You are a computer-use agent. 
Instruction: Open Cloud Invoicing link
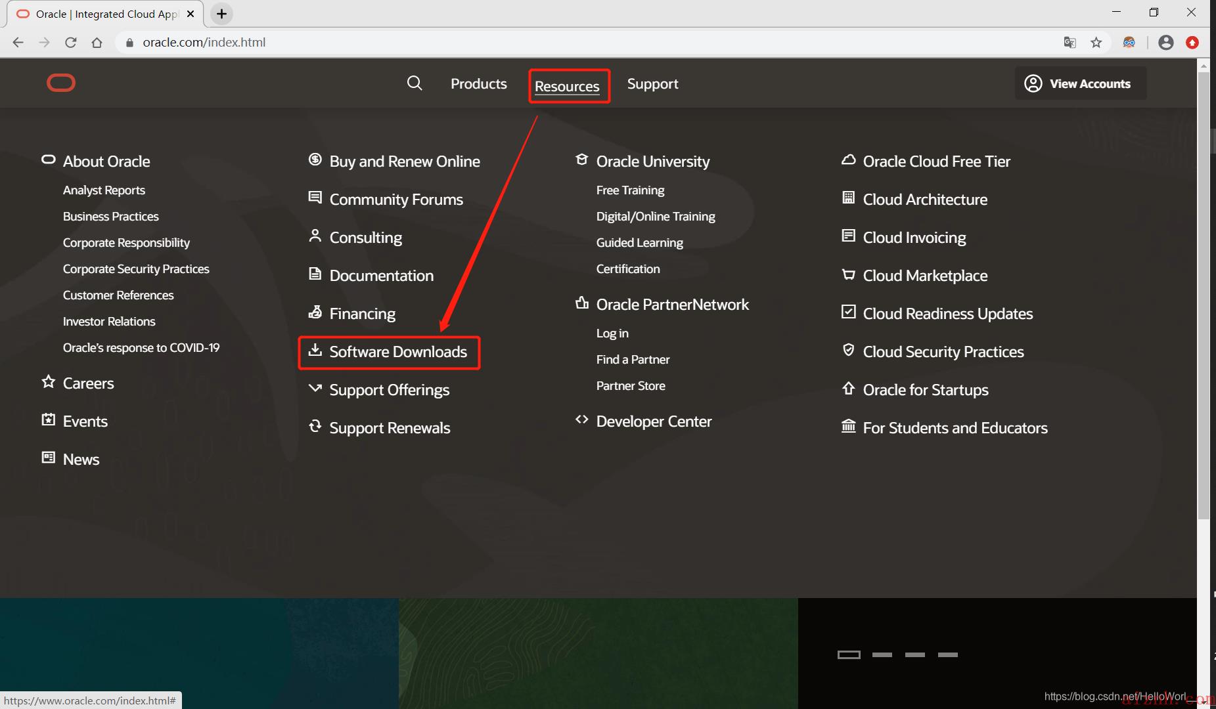(x=914, y=238)
